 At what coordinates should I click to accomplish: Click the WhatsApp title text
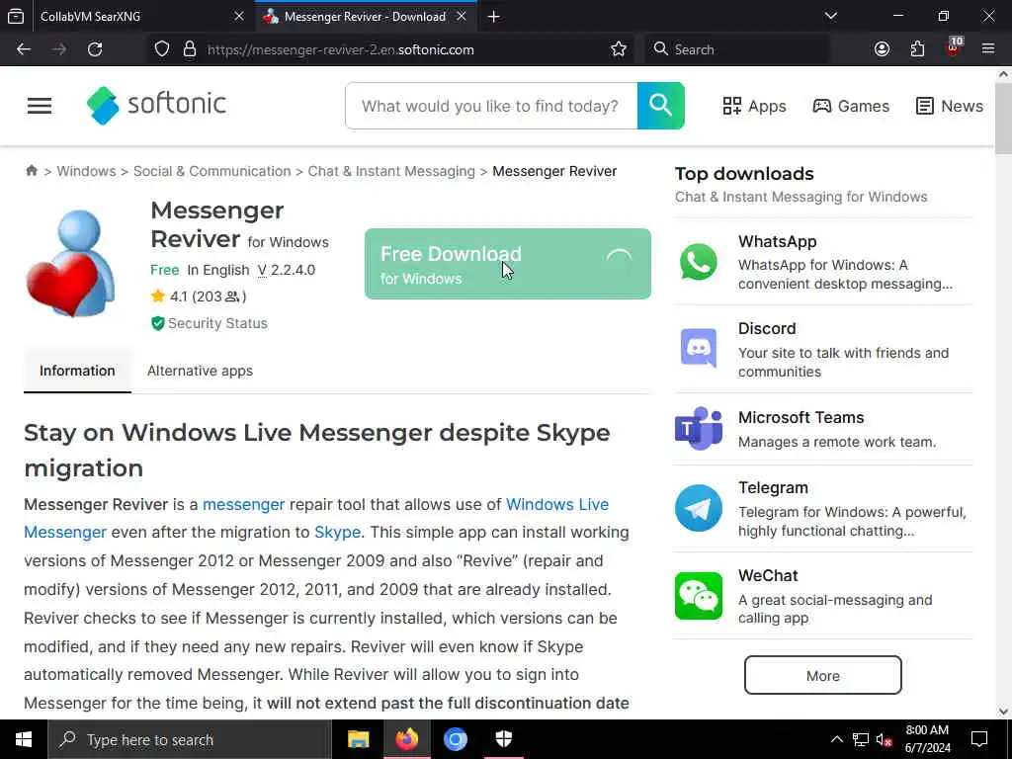point(777,241)
